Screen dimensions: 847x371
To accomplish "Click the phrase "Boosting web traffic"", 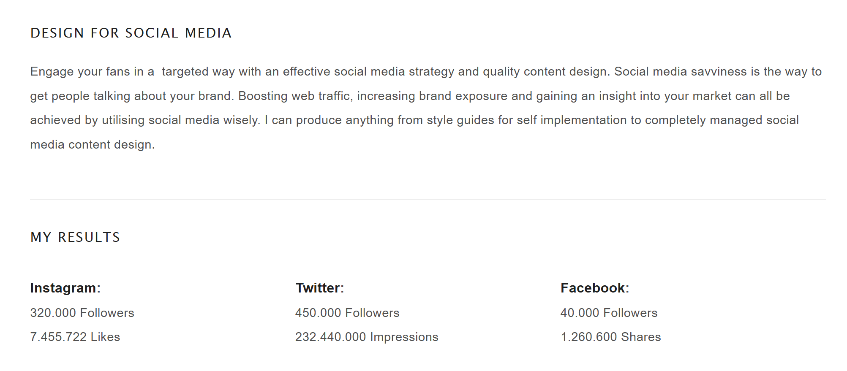I will pos(294,96).
